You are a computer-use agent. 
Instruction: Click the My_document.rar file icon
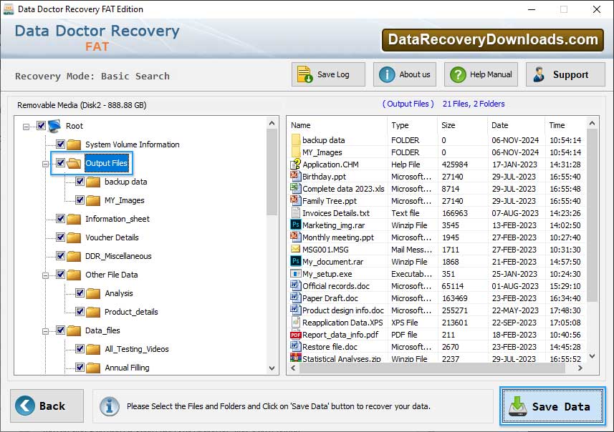pos(296,261)
